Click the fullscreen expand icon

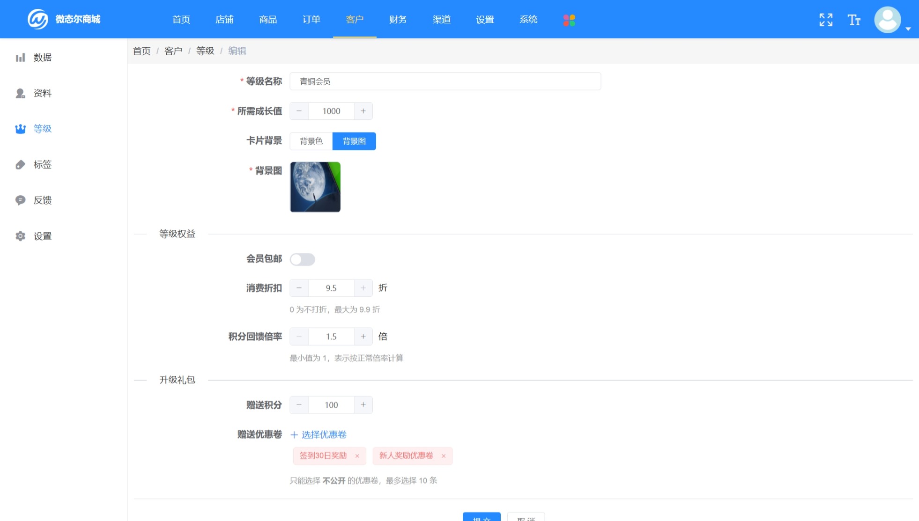(x=827, y=19)
